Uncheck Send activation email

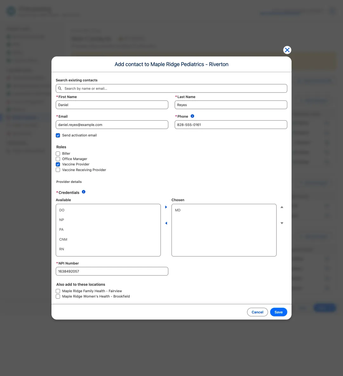[58, 136]
